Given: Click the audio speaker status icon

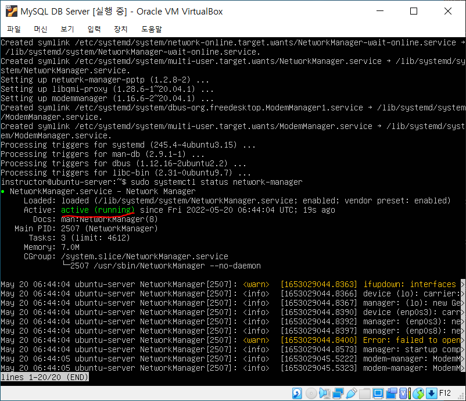Looking at the screenshot, I should point(325,393).
